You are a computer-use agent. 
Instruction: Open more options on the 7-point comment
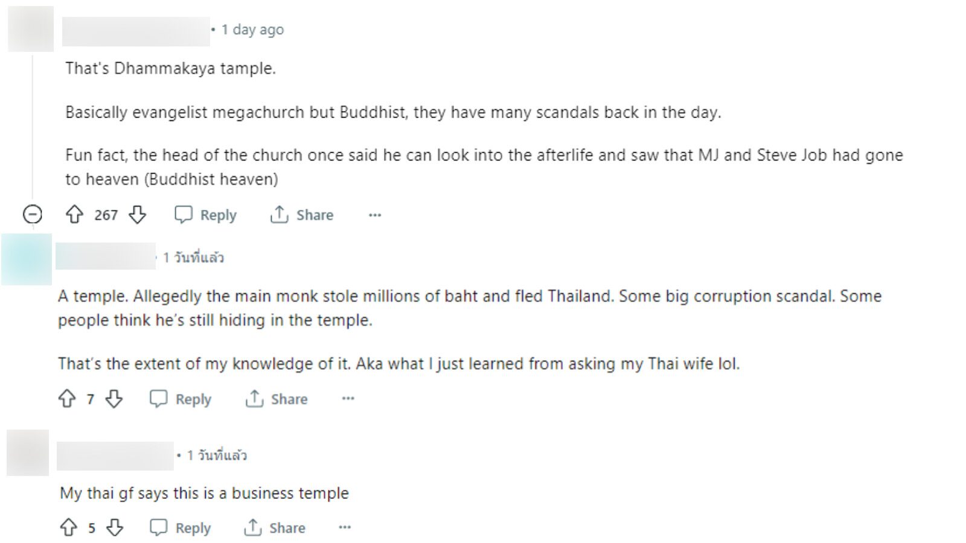point(348,399)
